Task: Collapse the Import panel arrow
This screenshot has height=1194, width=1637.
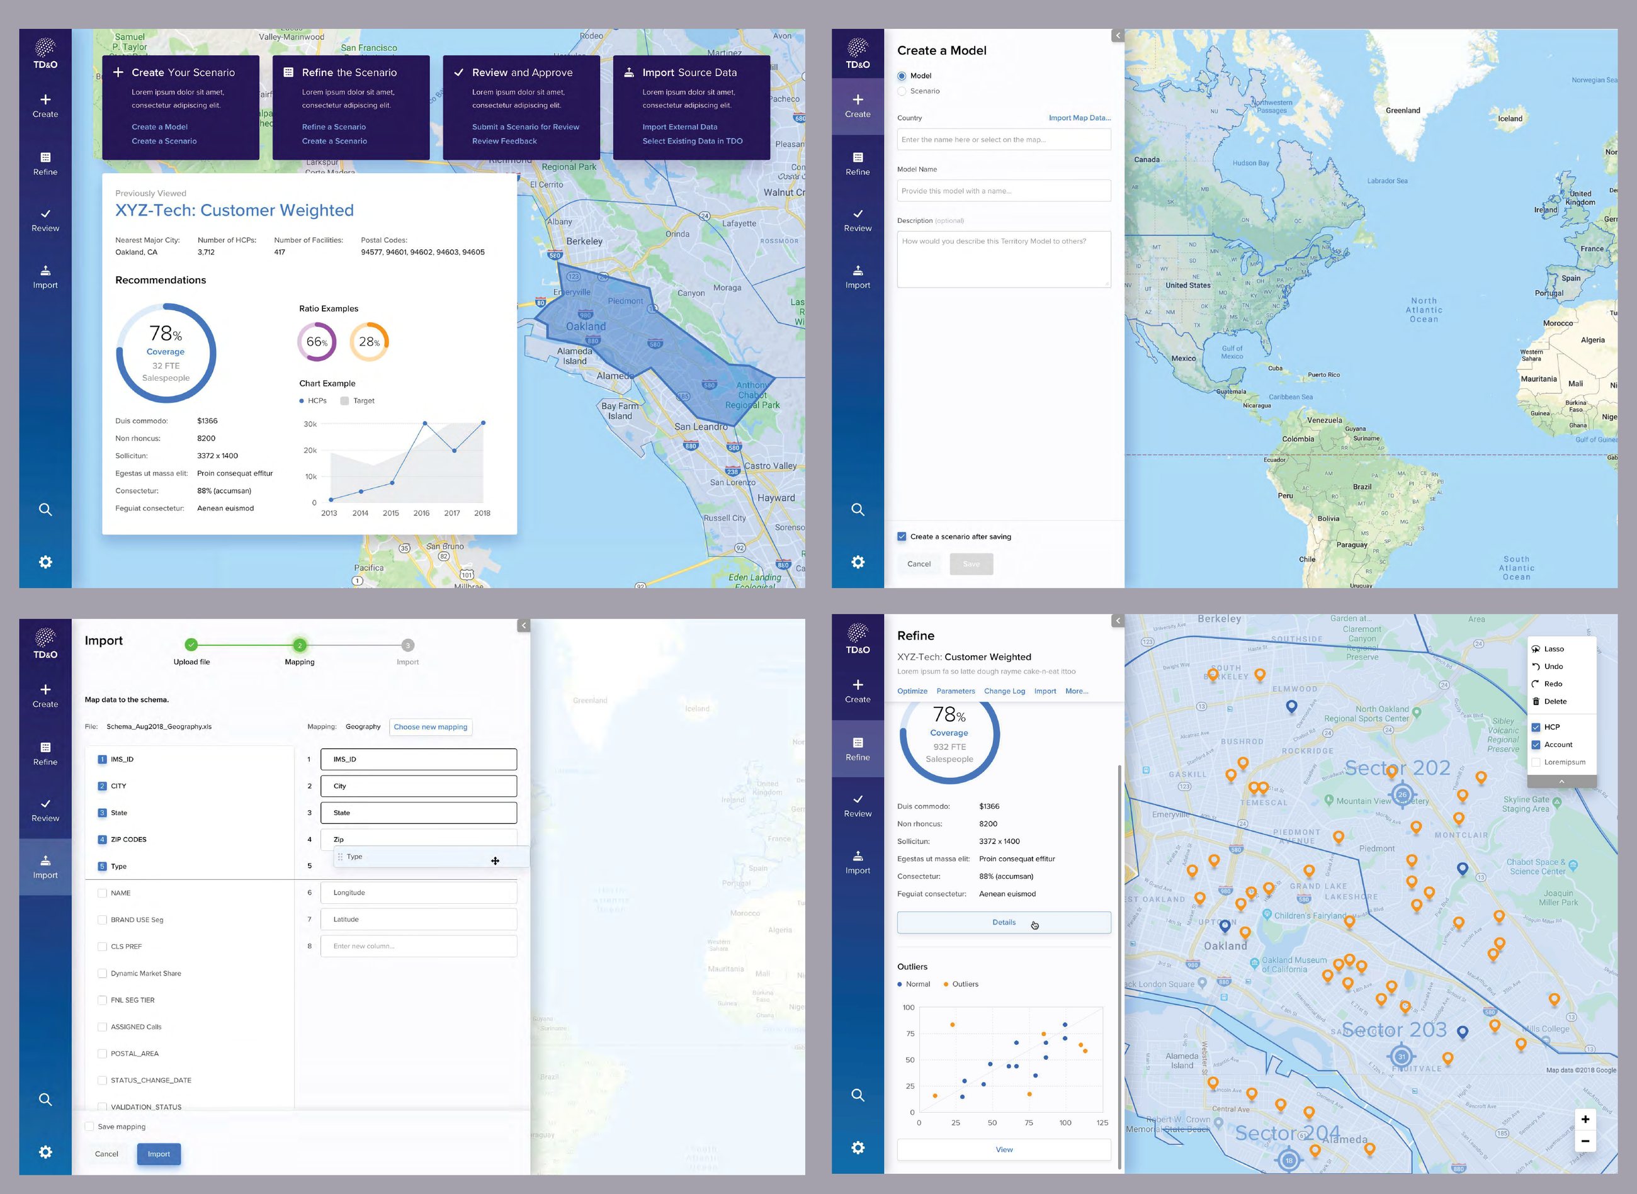Action: click(523, 625)
